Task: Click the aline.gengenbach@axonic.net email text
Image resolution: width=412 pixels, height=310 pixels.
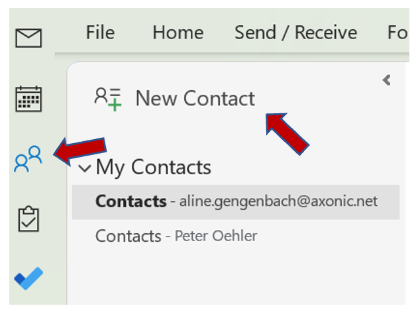Action: 278,201
